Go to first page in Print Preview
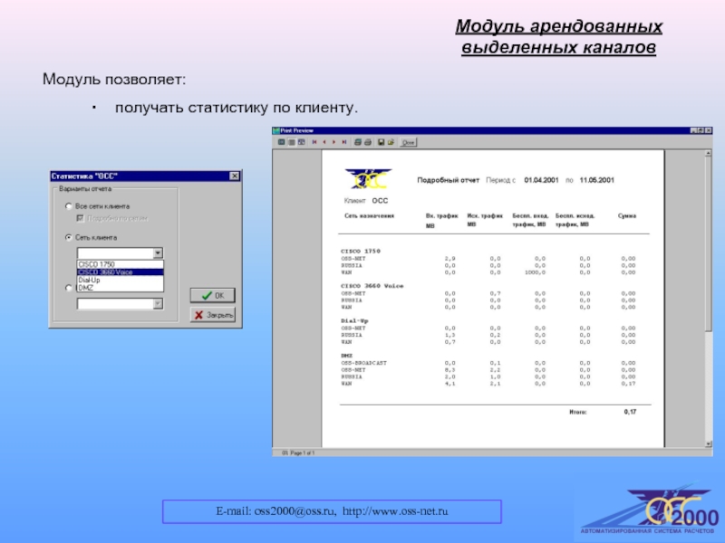Screen dimensions: 725x543 point(314,142)
